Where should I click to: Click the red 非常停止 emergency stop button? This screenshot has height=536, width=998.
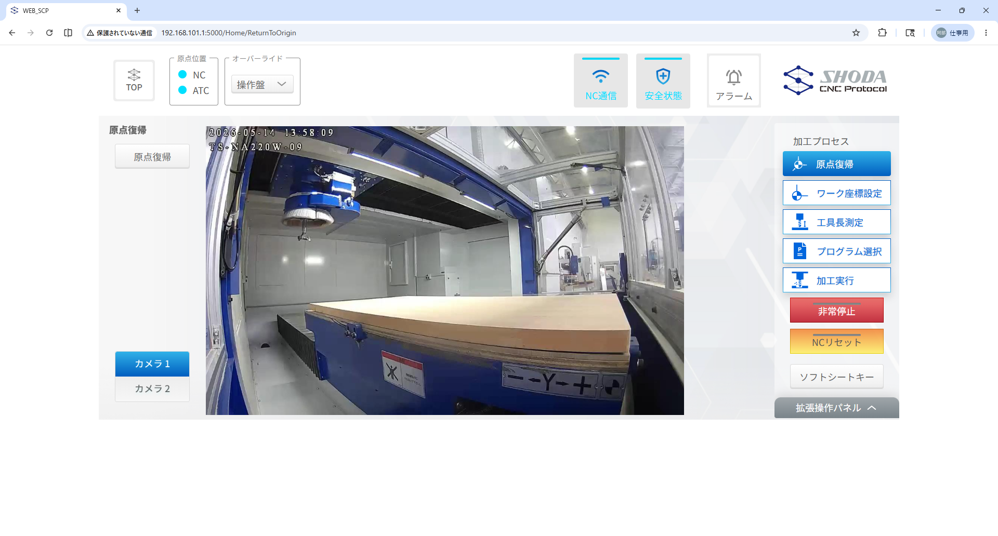[x=837, y=311]
